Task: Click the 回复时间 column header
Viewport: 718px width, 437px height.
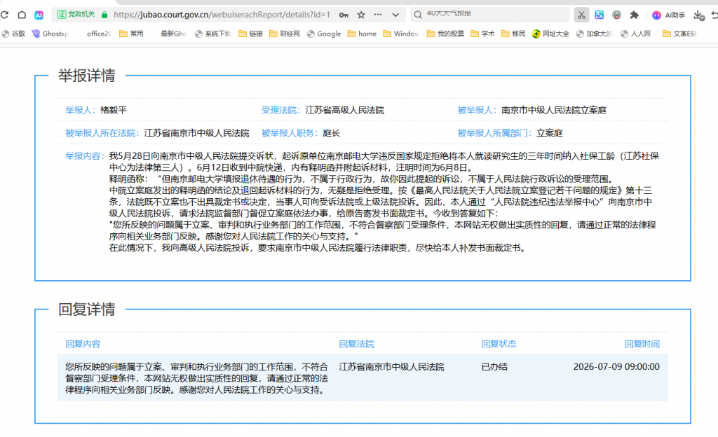Action: 642,344
